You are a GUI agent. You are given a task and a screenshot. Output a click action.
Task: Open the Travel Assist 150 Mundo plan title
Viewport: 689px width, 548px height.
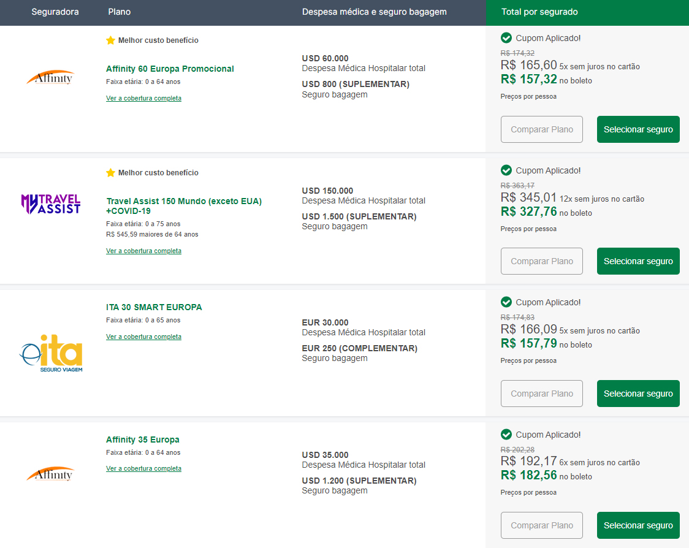pyautogui.click(x=184, y=206)
